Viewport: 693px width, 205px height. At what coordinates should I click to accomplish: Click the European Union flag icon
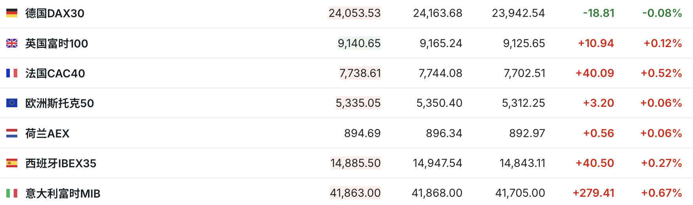click(x=12, y=103)
